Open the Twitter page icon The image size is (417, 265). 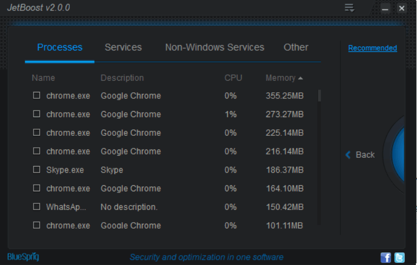coord(399,257)
